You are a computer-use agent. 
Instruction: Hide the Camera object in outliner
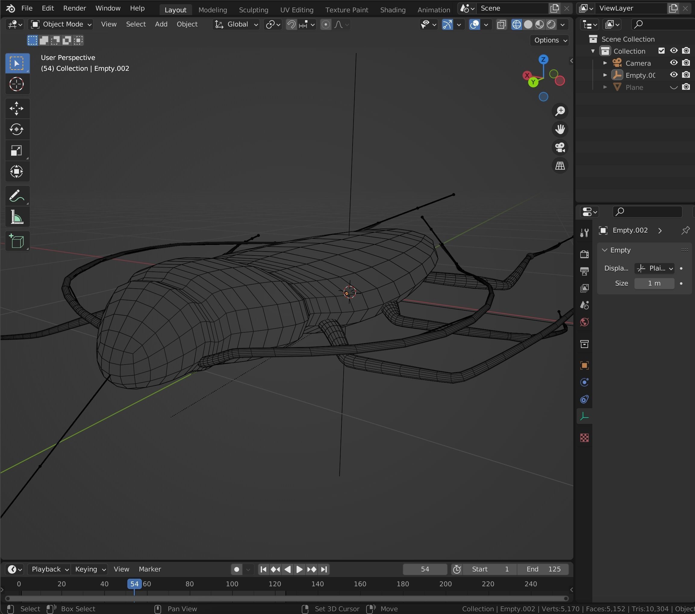(x=673, y=63)
